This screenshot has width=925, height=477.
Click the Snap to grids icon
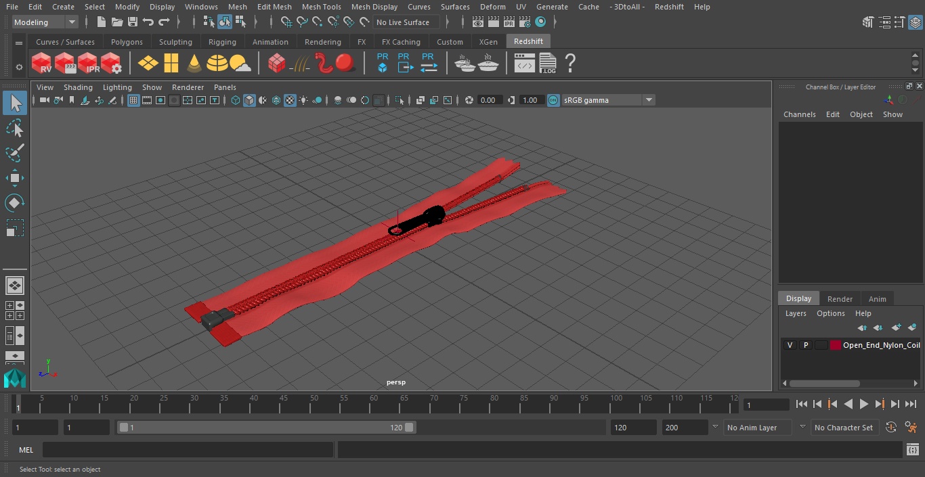click(286, 22)
